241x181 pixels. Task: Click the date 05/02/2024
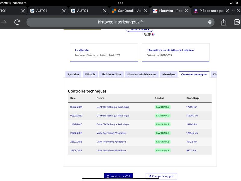[x=76, y=107]
